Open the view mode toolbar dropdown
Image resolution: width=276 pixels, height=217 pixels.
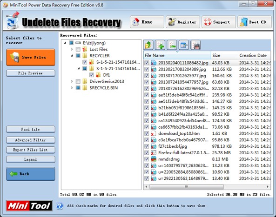[x=184, y=45]
